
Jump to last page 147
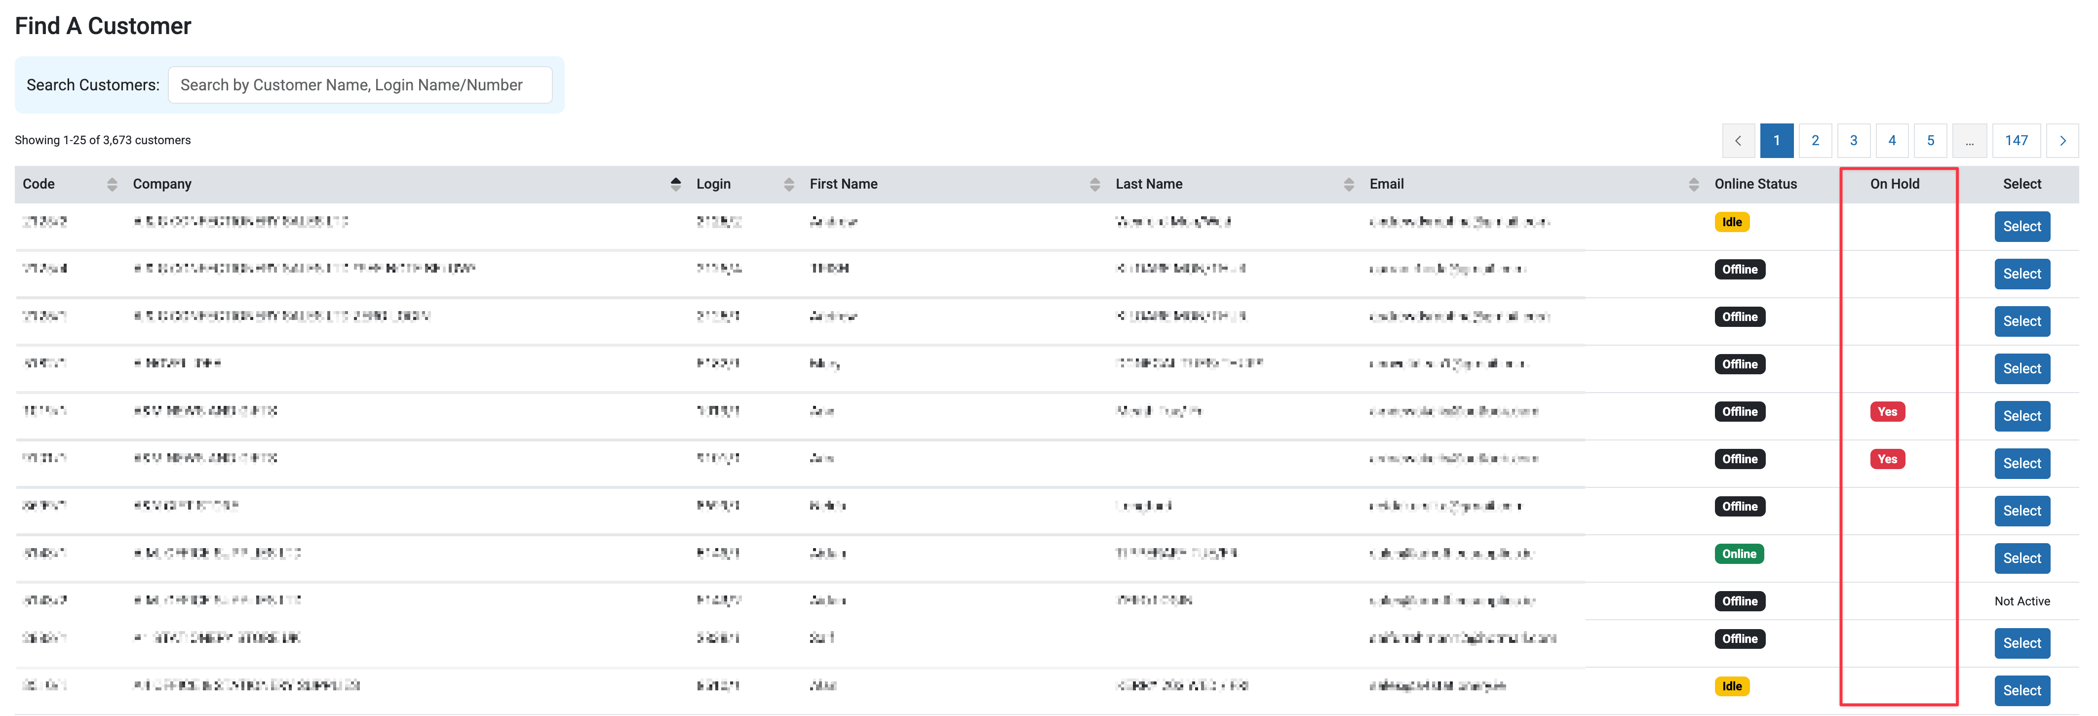pos(2016,141)
